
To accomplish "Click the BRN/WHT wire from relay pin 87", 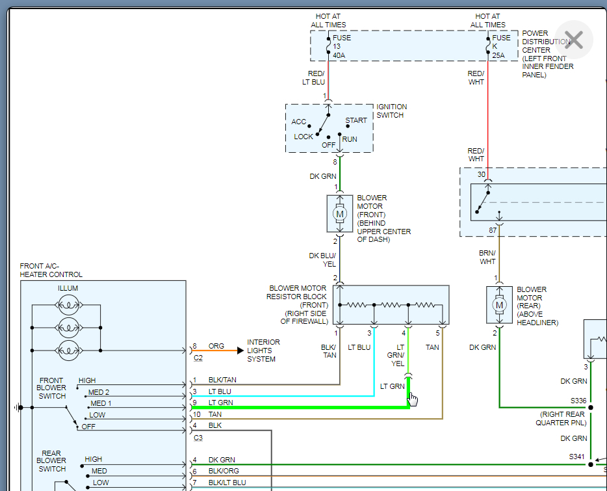I will point(500,257).
